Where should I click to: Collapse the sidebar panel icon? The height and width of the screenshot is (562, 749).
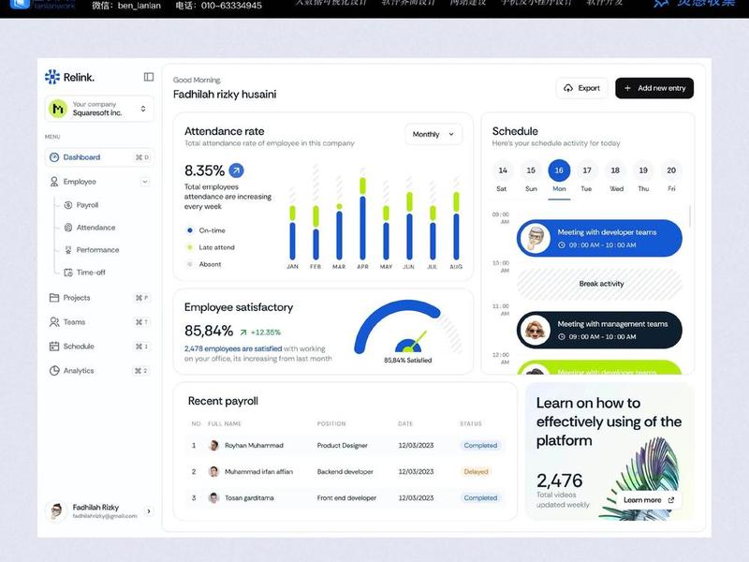[x=149, y=77]
